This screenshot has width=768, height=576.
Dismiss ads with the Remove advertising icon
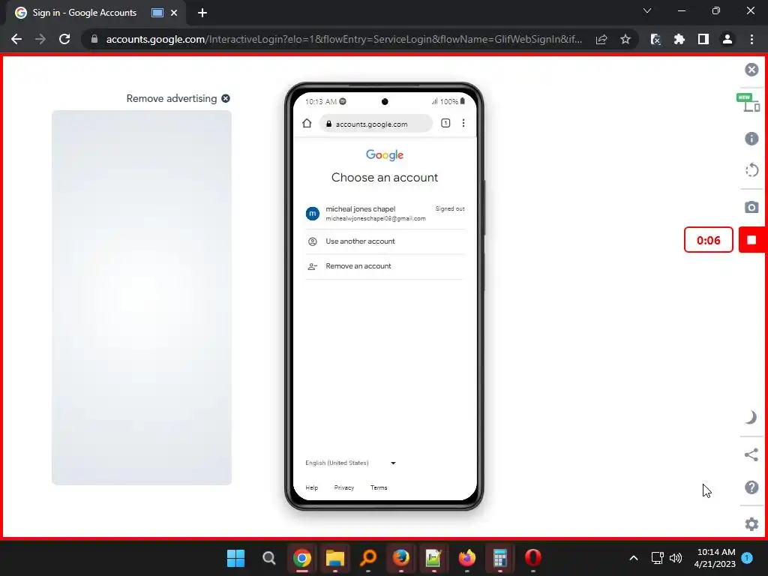pyautogui.click(x=225, y=98)
